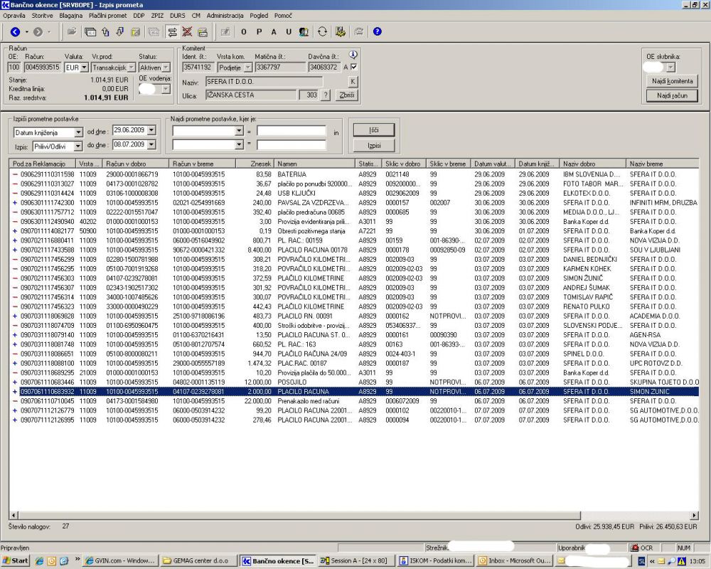The height and width of the screenshot is (569, 711).
Task: Open the 'Prilivi/Odlivi' Izpis dropdown
Action: [78, 146]
